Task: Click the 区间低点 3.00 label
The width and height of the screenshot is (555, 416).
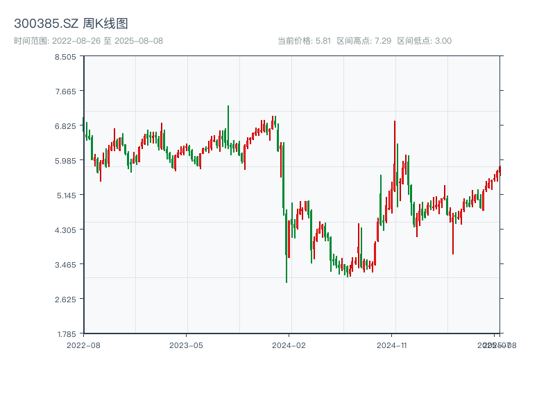Action: pos(424,41)
